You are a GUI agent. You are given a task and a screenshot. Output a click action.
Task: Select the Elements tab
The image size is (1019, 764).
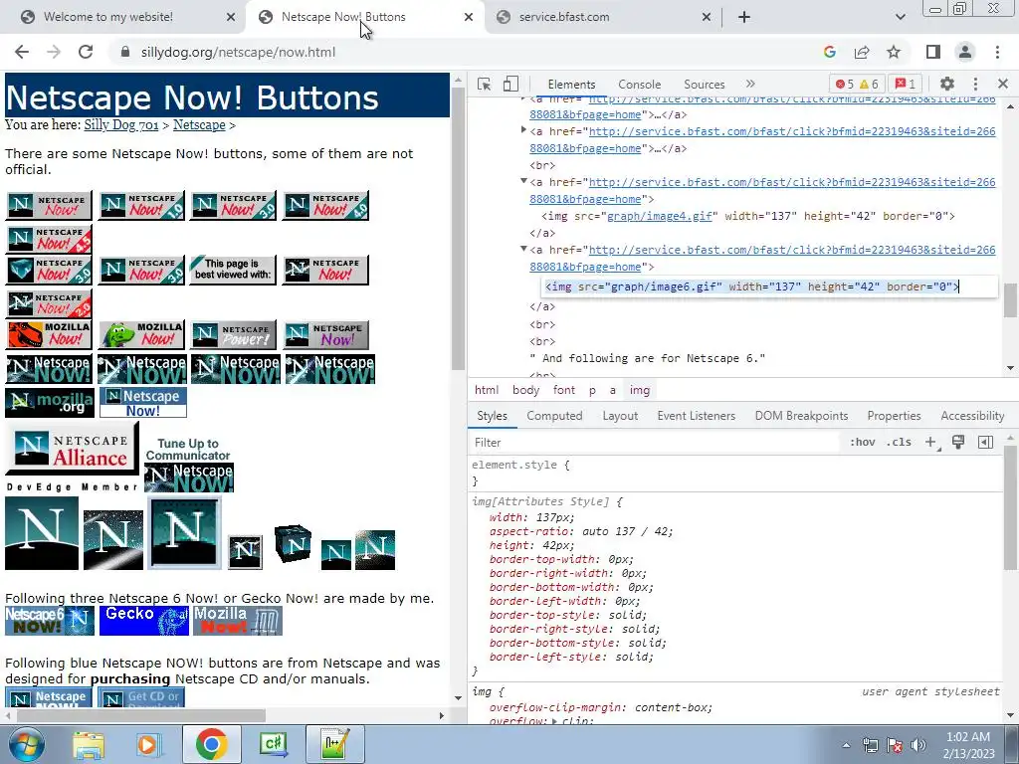tap(571, 85)
